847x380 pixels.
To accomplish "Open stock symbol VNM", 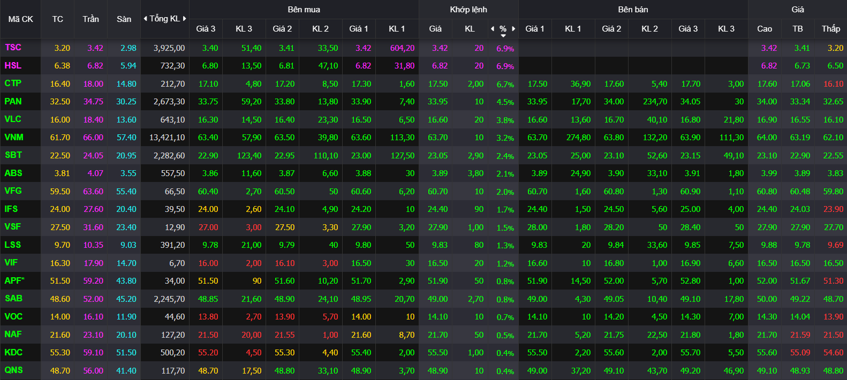I will (x=14, y=137).
